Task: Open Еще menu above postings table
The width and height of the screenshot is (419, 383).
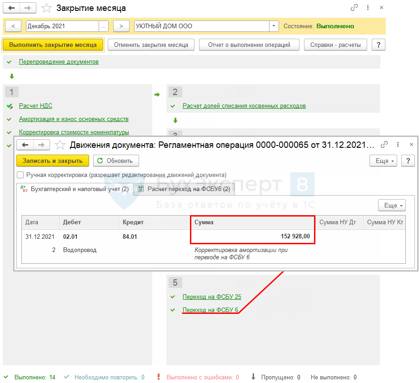Action: coord(392,206)
